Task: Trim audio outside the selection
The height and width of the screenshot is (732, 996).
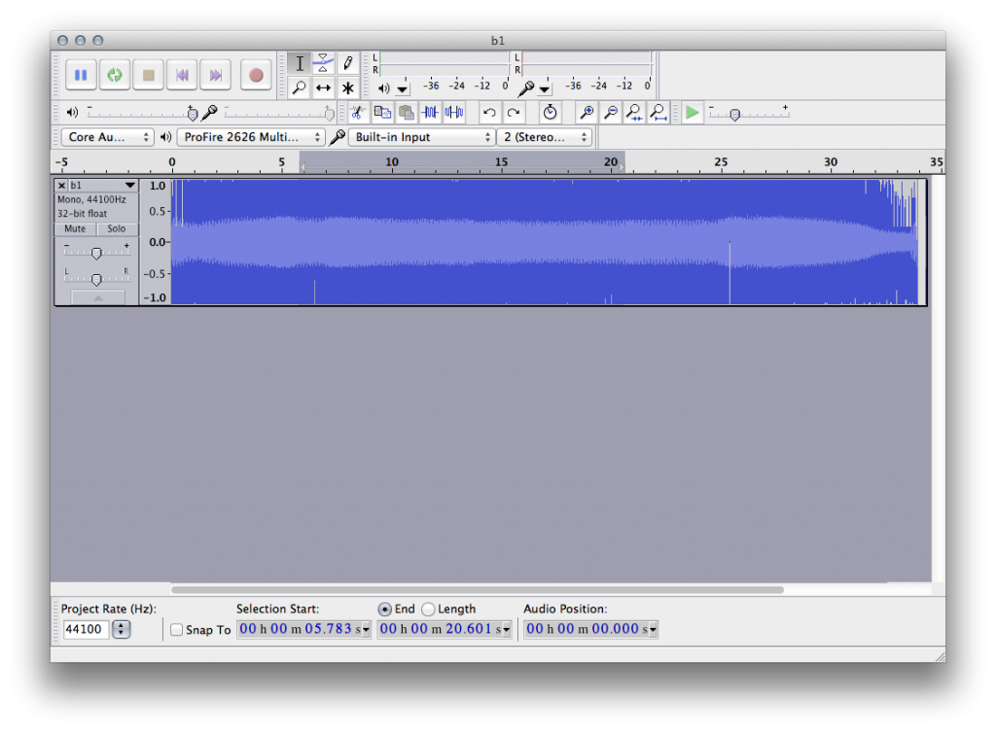Action: pyautogui.click(x=429, y=112)
